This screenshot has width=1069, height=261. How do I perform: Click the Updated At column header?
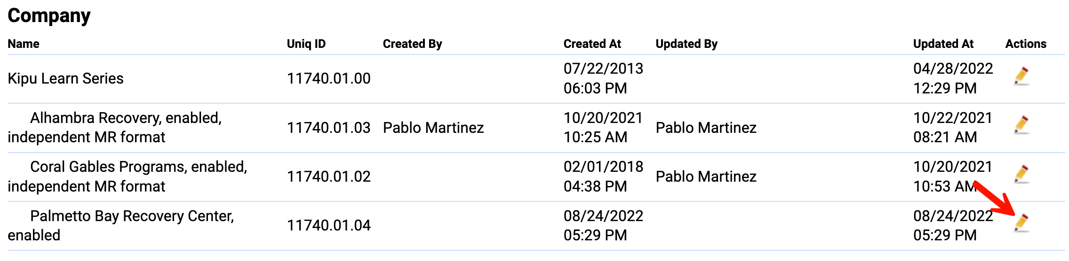pyautogui.click(x=943, y=44)
